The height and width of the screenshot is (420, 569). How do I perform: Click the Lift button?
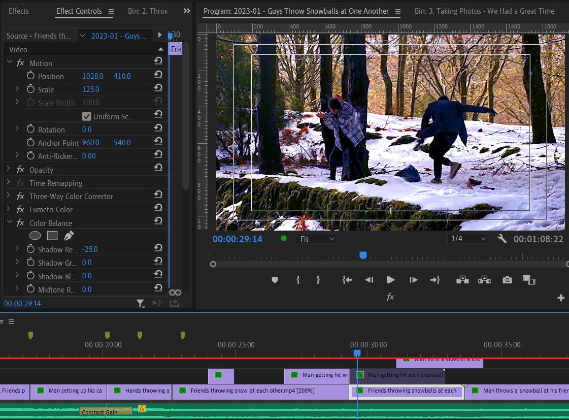point(462,280)
